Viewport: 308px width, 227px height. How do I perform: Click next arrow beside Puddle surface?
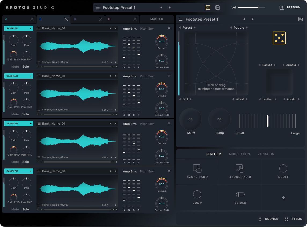[x=247, y=28]
